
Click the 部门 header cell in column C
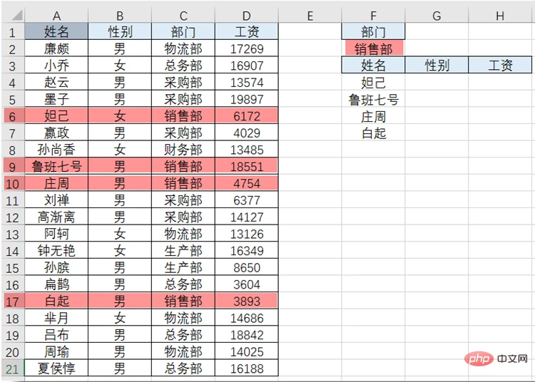click(183, 31)
